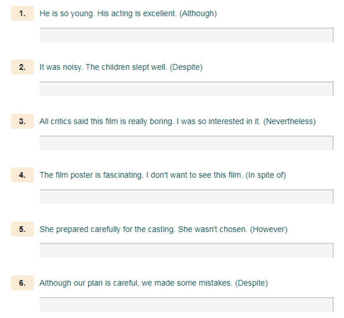Click the answer field for question 5
Viewport: 344px width, 318px height.
[186, 250]
